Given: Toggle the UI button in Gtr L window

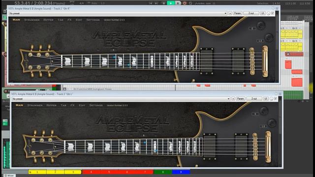Looking at the screenshot, I should point(266,99).
